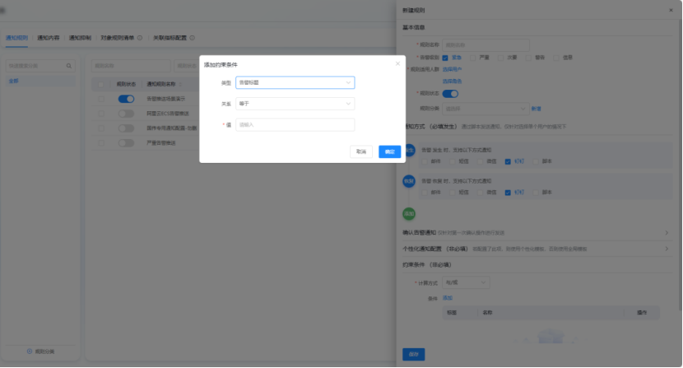
Task: Toggle the 规则状态 switch in new rule panel
Action: click(x=450, y=94)
